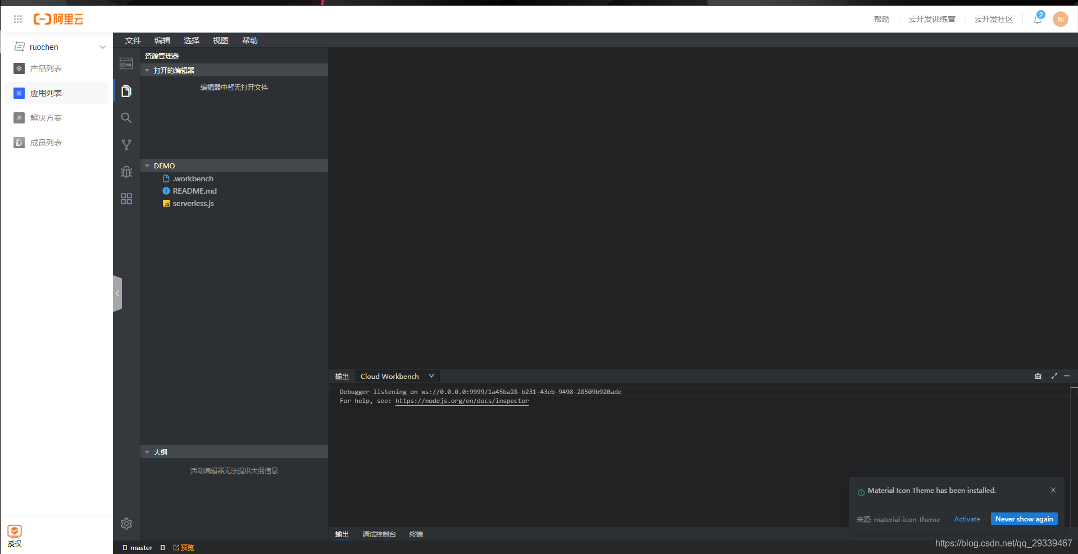Open the Extensions view
1078x554 pixels.
126,199
